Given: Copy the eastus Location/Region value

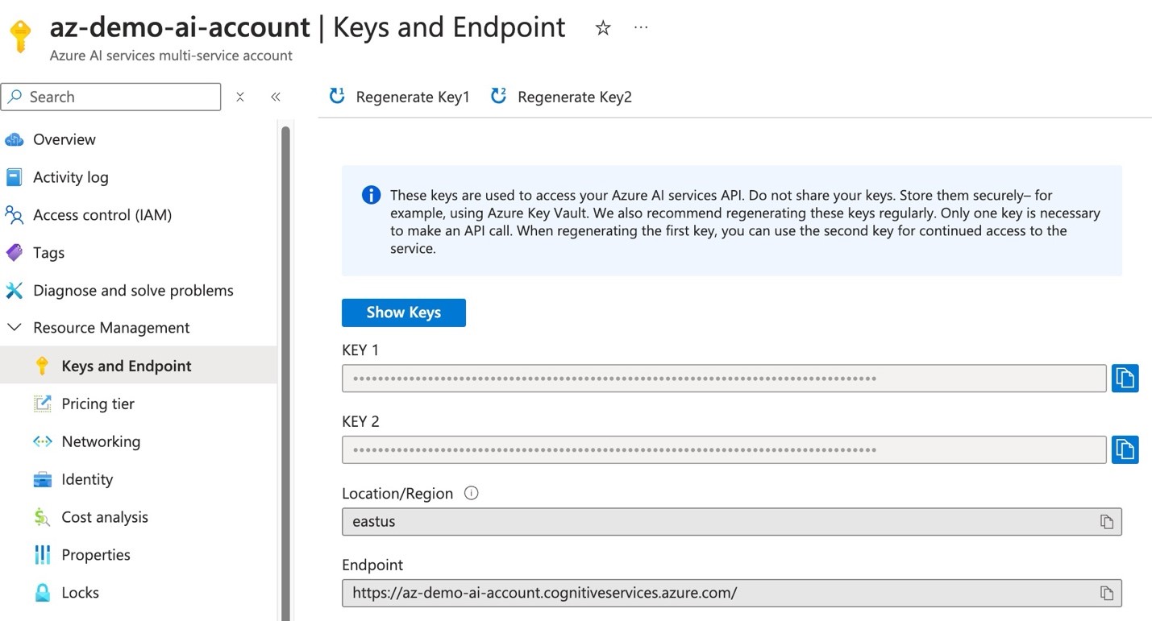Looking at the screenshot, I should [x=1106, y=521].
